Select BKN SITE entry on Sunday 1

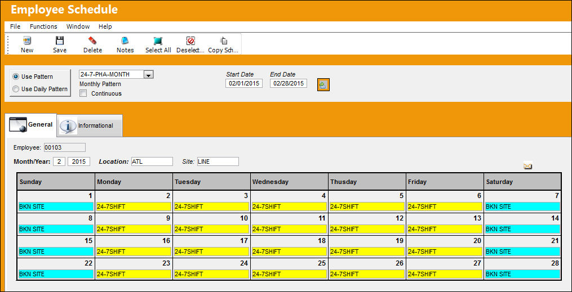click(56, 207)
